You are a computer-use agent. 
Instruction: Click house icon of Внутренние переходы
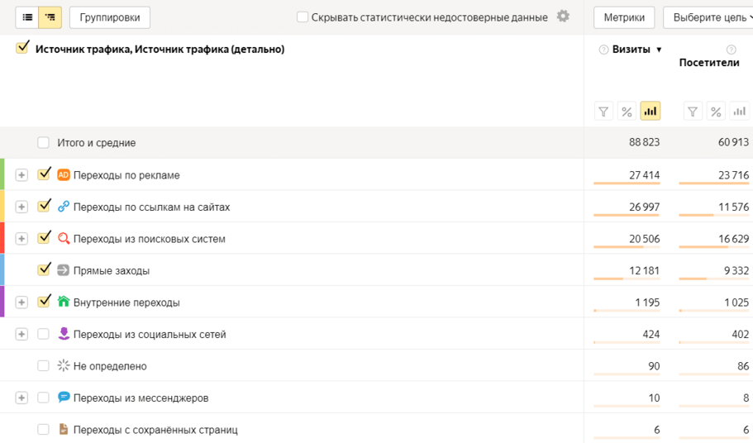coord(64,302)
